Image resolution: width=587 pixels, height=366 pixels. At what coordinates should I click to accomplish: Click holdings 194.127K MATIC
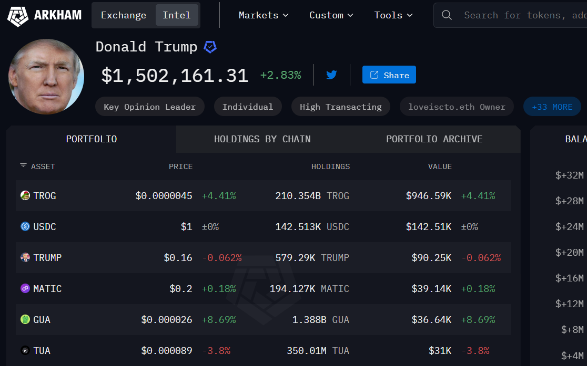click(x=310, y=289)
